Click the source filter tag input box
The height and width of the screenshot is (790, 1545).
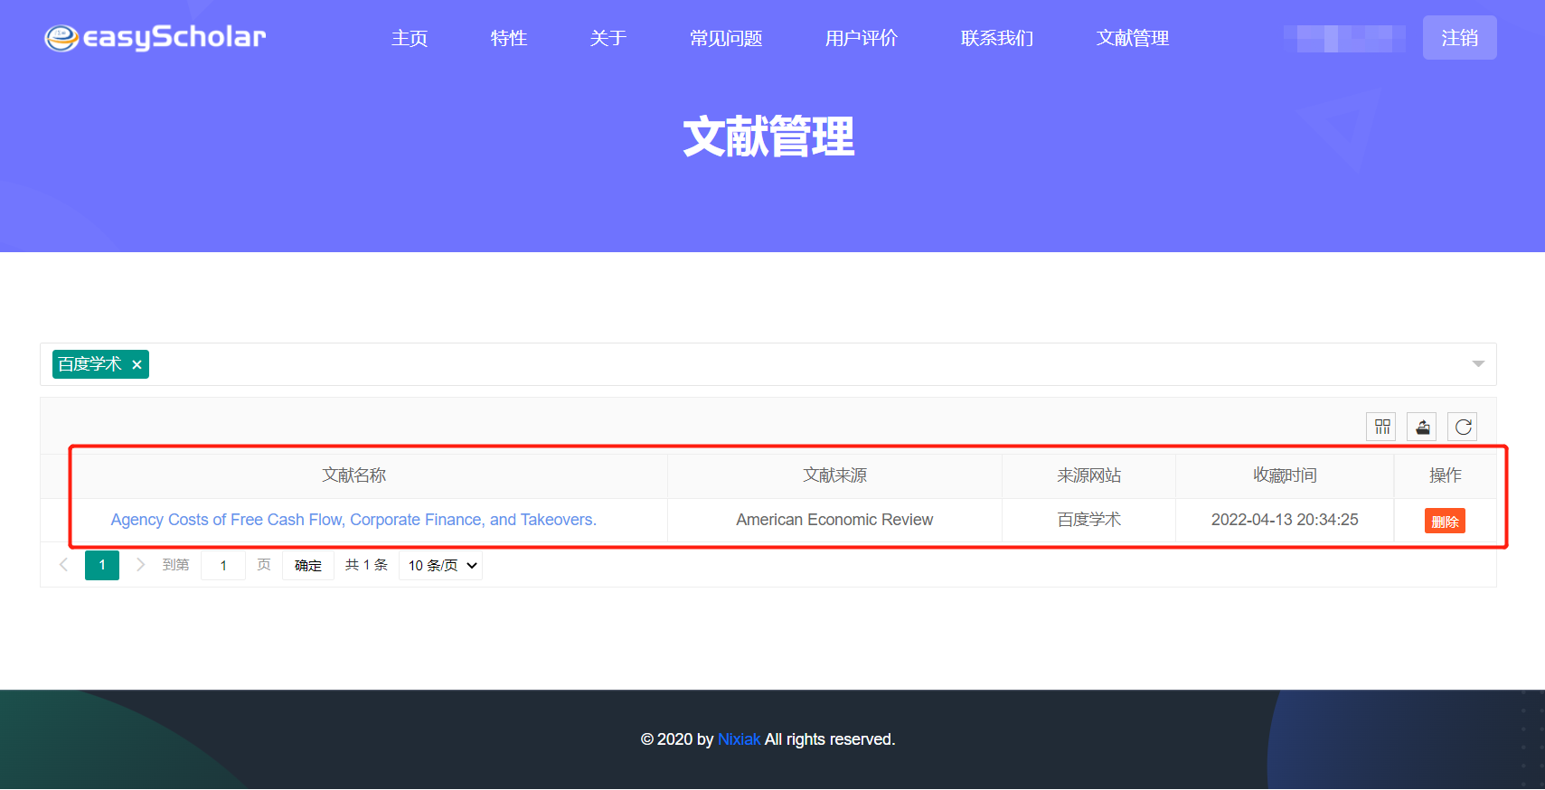click(x=768, y=364)
